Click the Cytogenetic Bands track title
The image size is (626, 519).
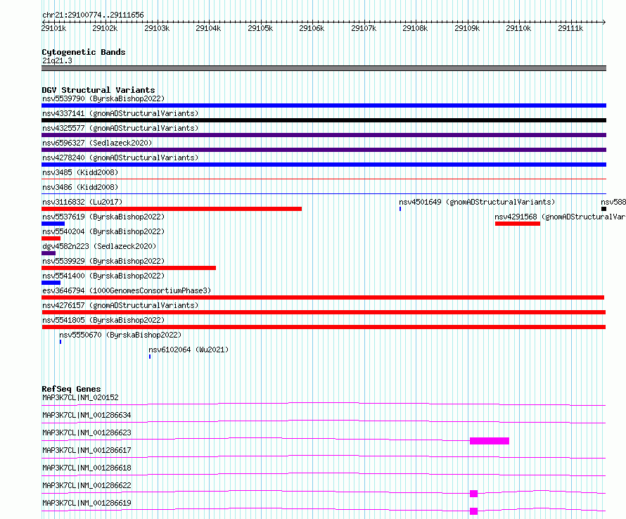coord(84,52)
